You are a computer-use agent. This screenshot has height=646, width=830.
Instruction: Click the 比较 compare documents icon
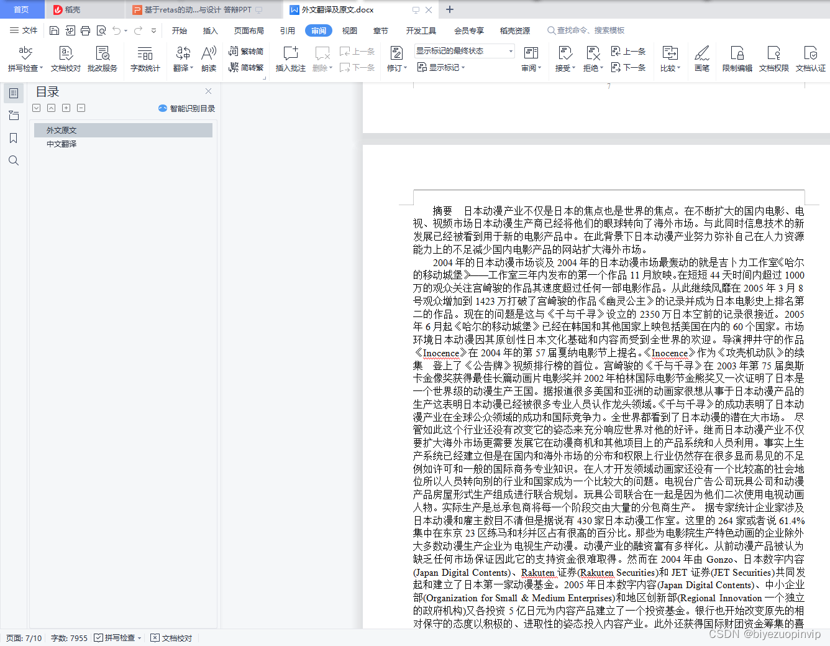(x=670, y=53)
